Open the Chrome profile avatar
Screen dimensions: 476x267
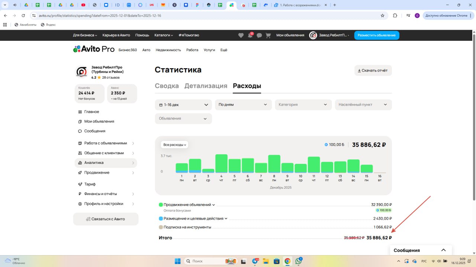pyautogui.click(x=417, y=16)
